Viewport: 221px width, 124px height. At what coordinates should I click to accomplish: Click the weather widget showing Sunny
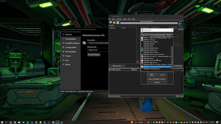coord(137,122)
